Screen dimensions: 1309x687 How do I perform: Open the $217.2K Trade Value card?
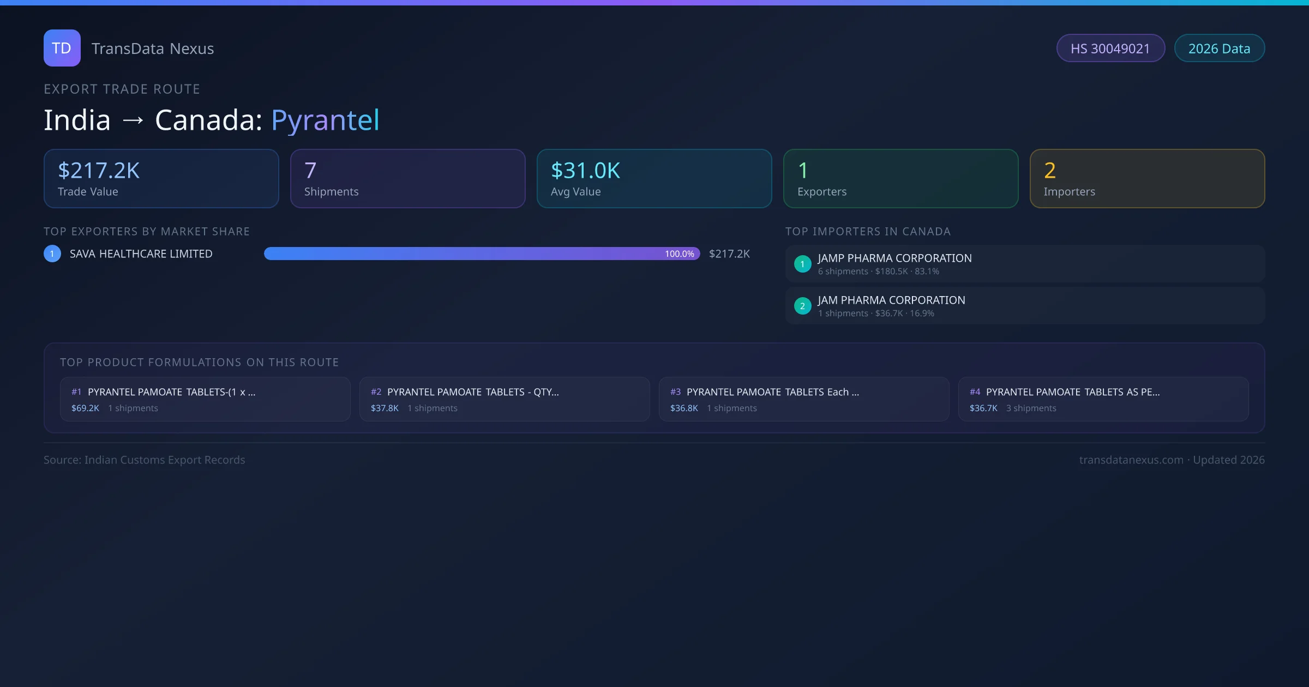pos(161,179)
